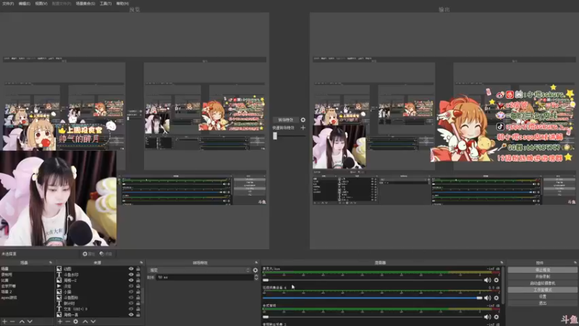Image resolution: width=579 pixels, height=326 pixels.
Task: Add a quick transition with the plus icon
Action: 303,128
